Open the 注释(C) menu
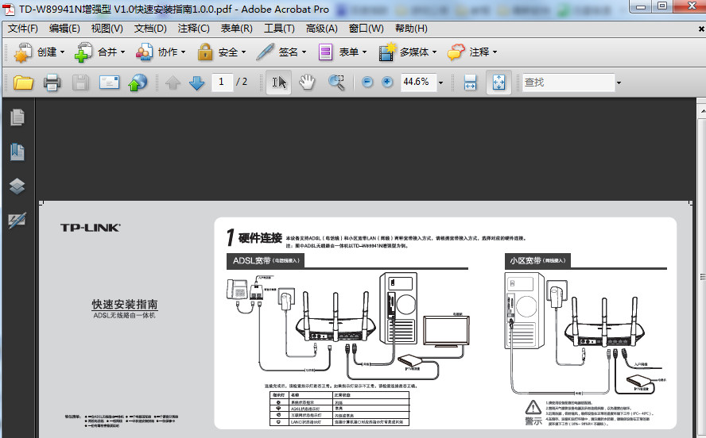This screenshot has height=438, width=706. click(x=194, y=29)
